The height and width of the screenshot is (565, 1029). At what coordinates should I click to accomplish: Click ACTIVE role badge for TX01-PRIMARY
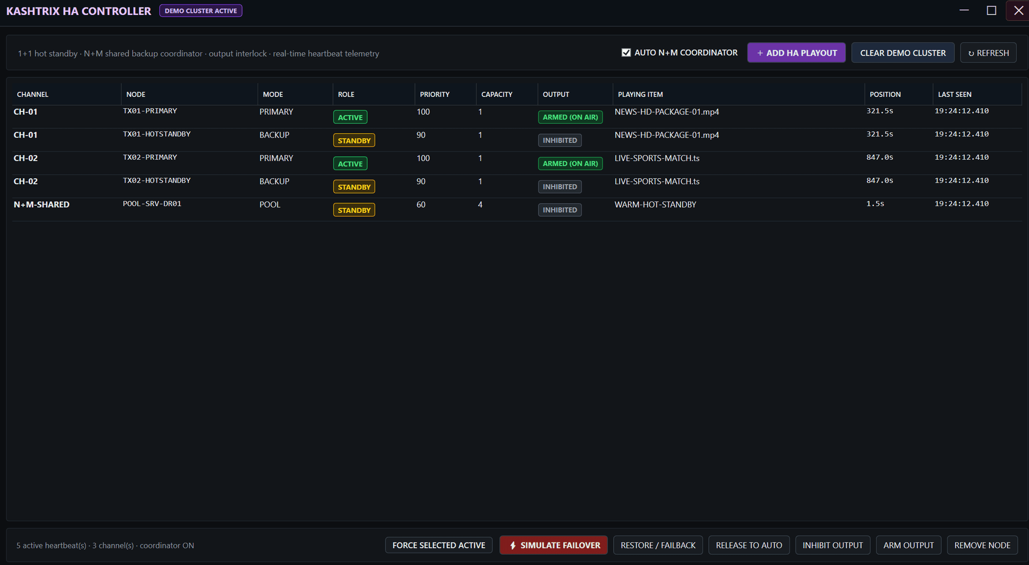pyautogui.click(x=350, y=117)
